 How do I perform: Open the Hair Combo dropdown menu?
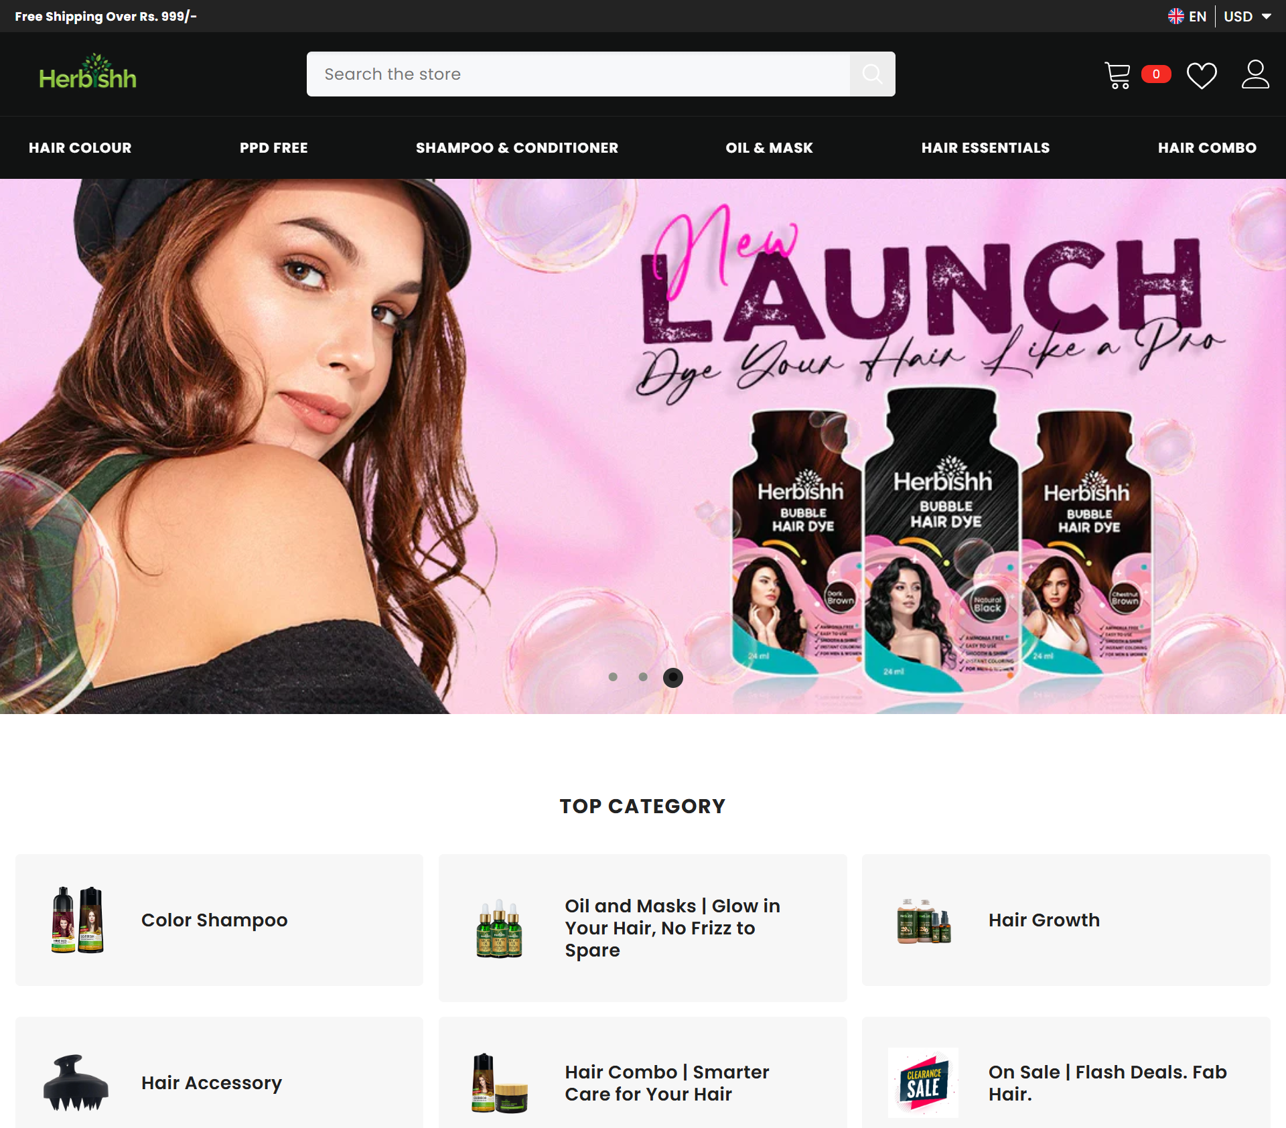pyautogui.click(x=1206, y=147)
